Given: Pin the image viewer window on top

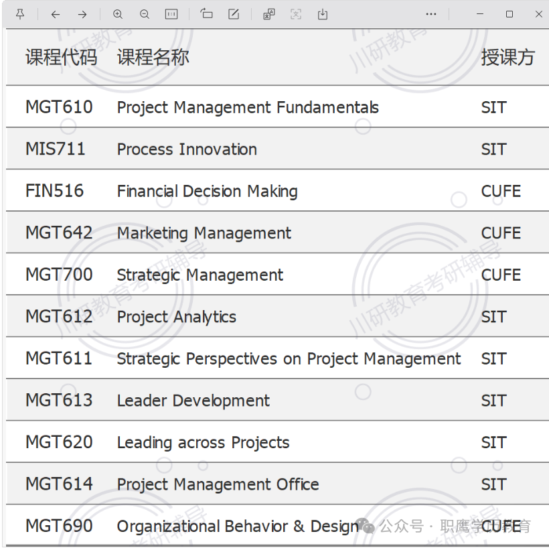Looking at the screenshot, I should 20,14.
